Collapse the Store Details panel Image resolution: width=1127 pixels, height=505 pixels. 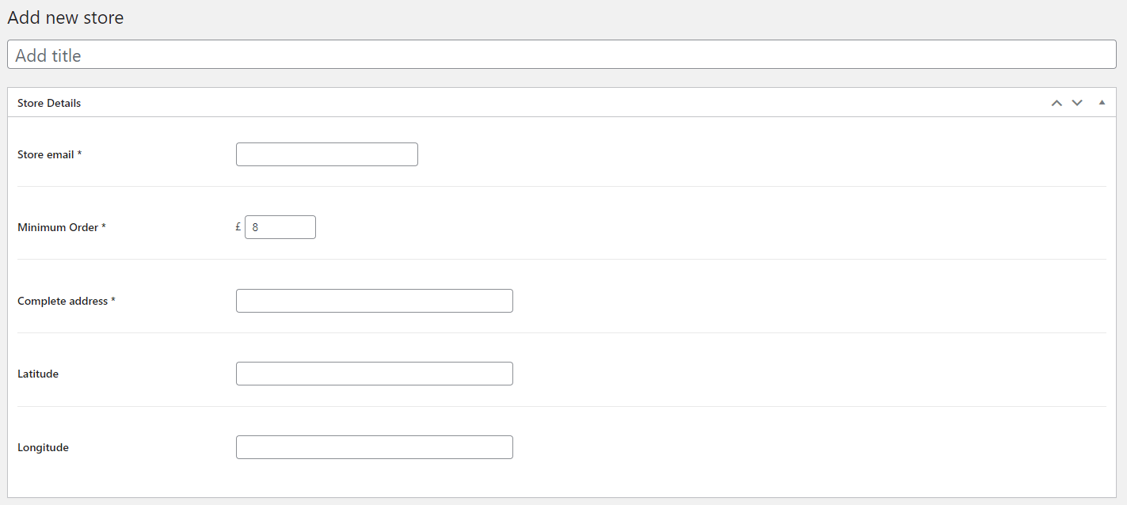click(1102, 103)
